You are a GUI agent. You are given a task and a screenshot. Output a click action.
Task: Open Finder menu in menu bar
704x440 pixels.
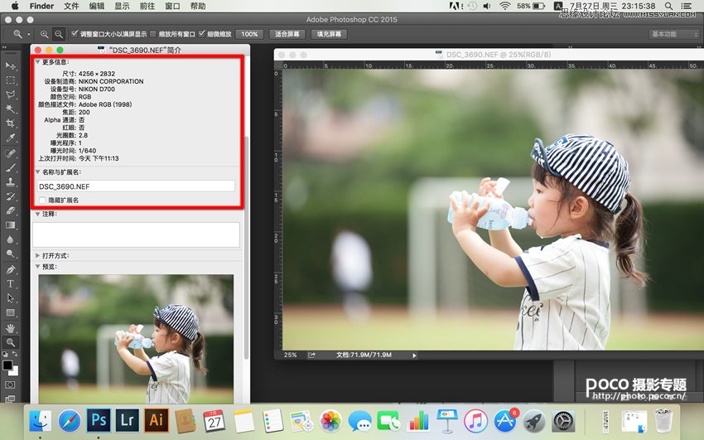coord(41,6)
